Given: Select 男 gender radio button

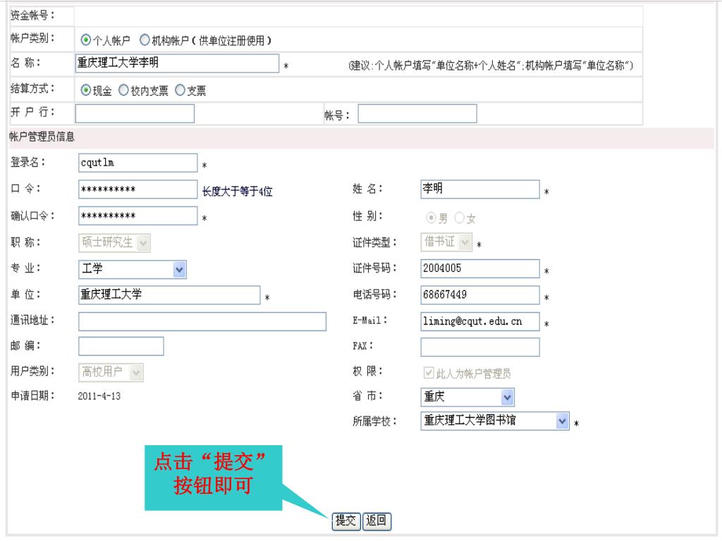Looking at the screenshot, I should pos(431,218).
